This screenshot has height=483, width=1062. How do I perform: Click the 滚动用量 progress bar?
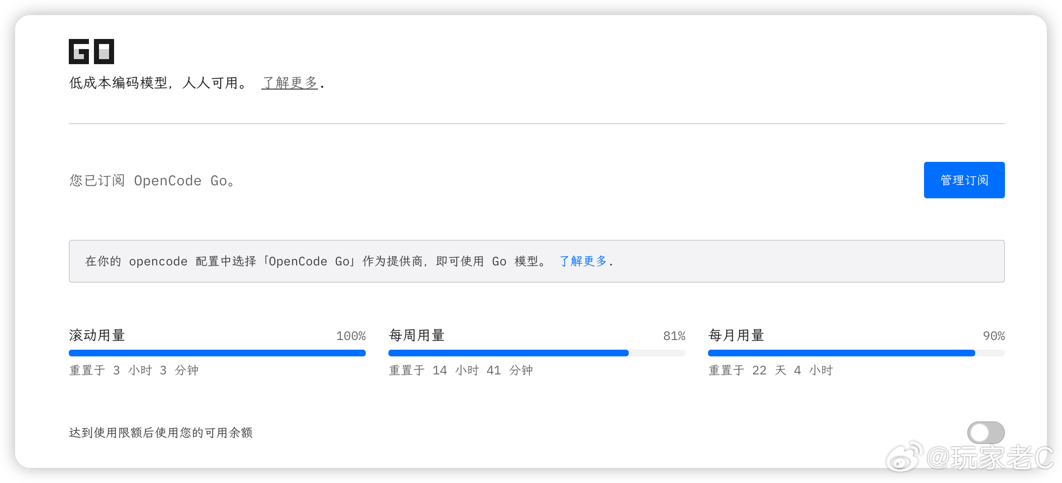pyautogui.click(x=217, y=353)
